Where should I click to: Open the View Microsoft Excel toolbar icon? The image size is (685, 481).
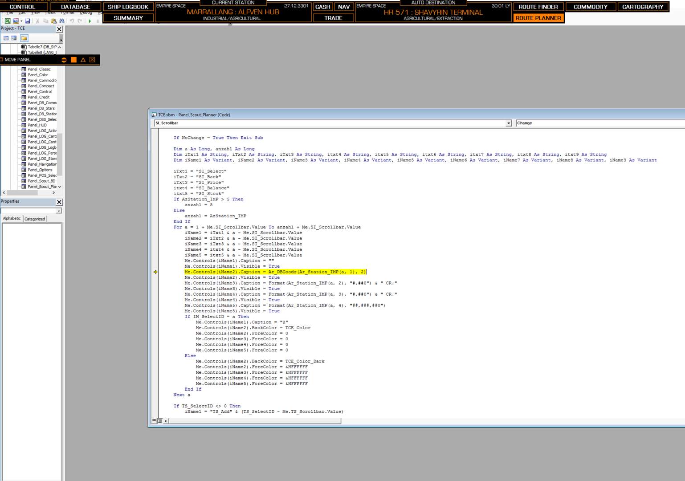(x=8, y=21)
